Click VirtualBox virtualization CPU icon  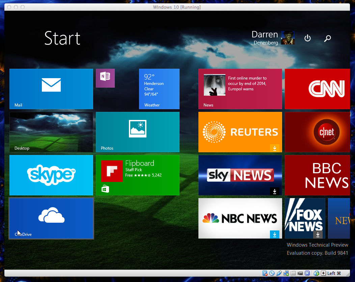pos(307,273)
